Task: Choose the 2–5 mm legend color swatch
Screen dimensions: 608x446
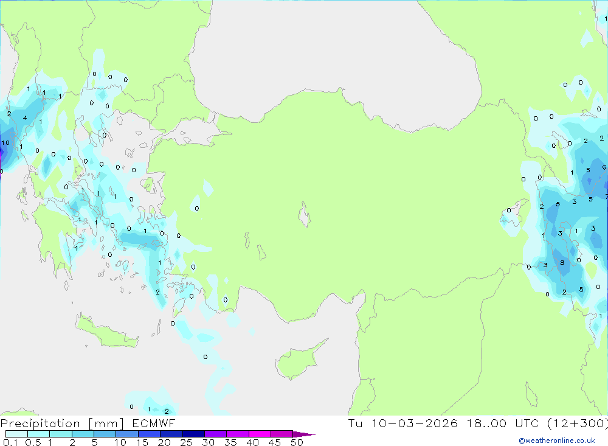Action: click(x=83, y=434)
